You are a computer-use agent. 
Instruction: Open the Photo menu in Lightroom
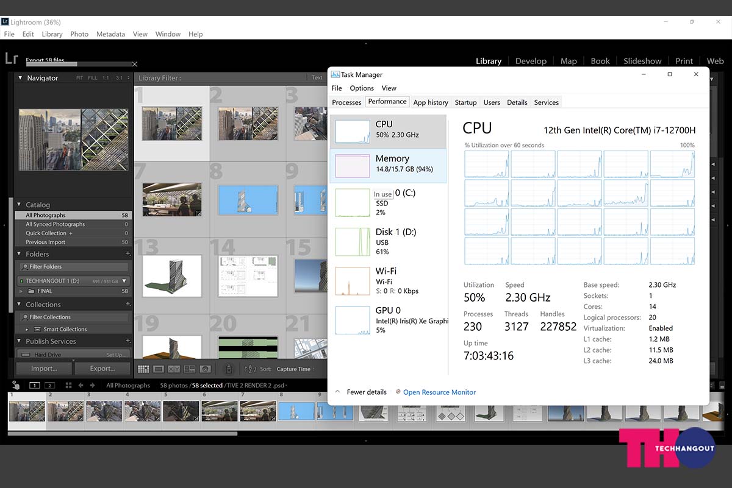(79, 34)
